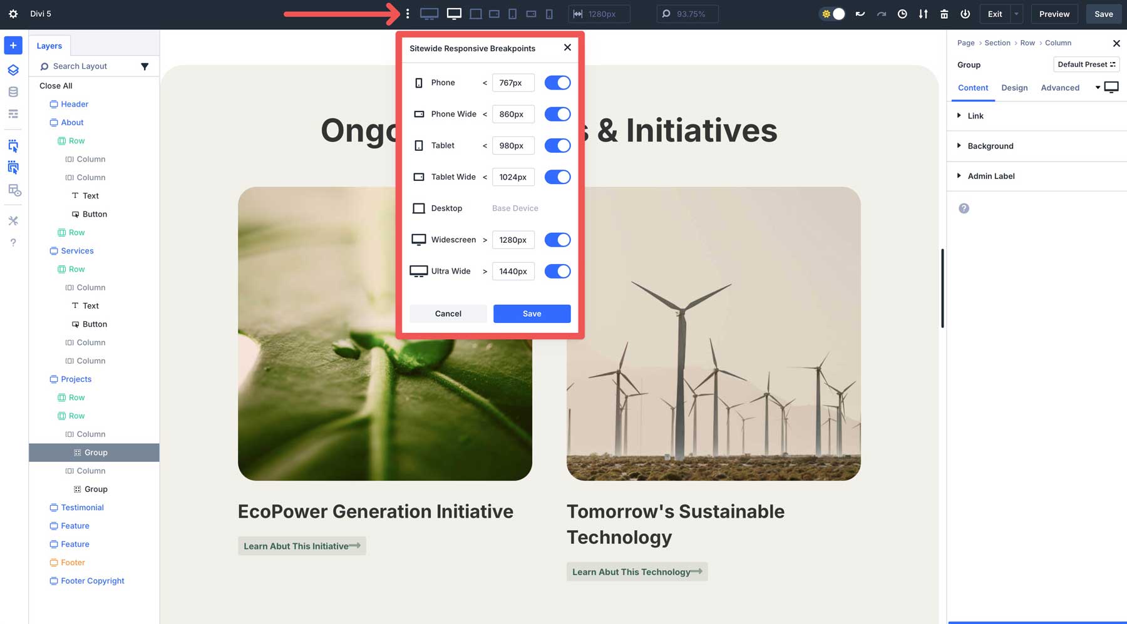The height and width of the screenshot is (624, 1127).
Task: Click the Exit button
Action: (994, 14)
